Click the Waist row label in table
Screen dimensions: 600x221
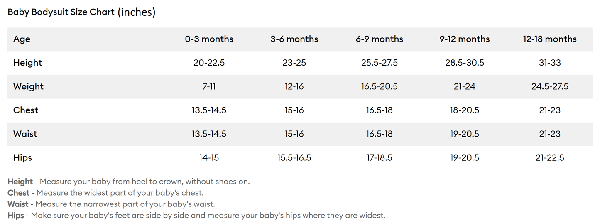(25, 134)
